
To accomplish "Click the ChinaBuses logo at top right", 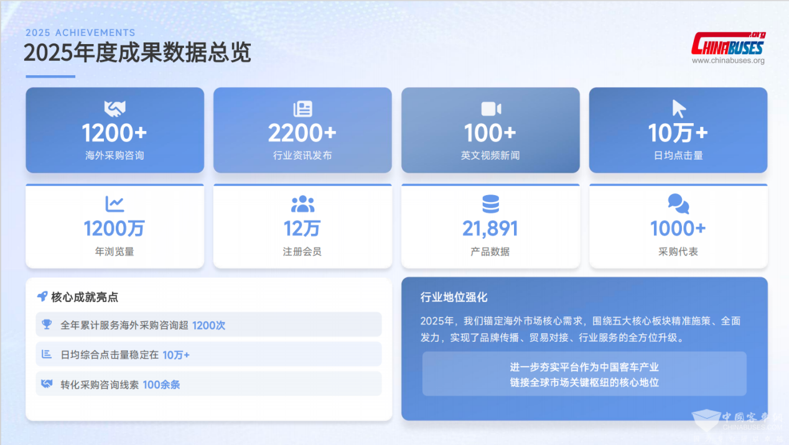I will click(x=728, y=44).
